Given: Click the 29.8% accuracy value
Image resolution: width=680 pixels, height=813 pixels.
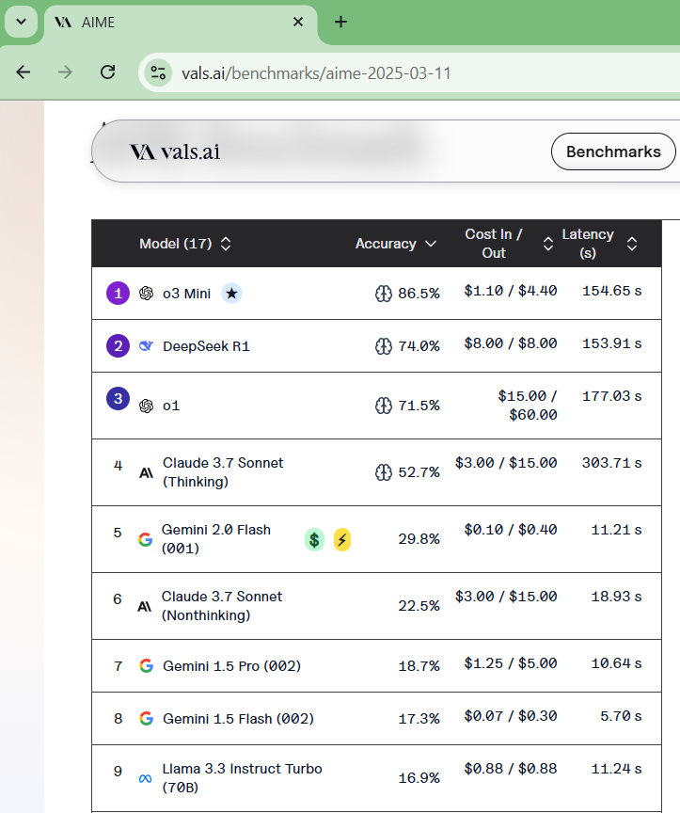Looking at the screenshot, I should click(x=419, y=539).
